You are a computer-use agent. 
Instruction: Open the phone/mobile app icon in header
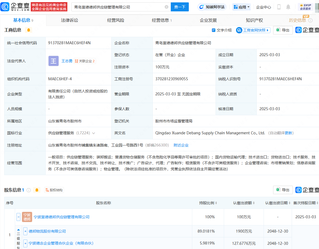pos(279,7)
